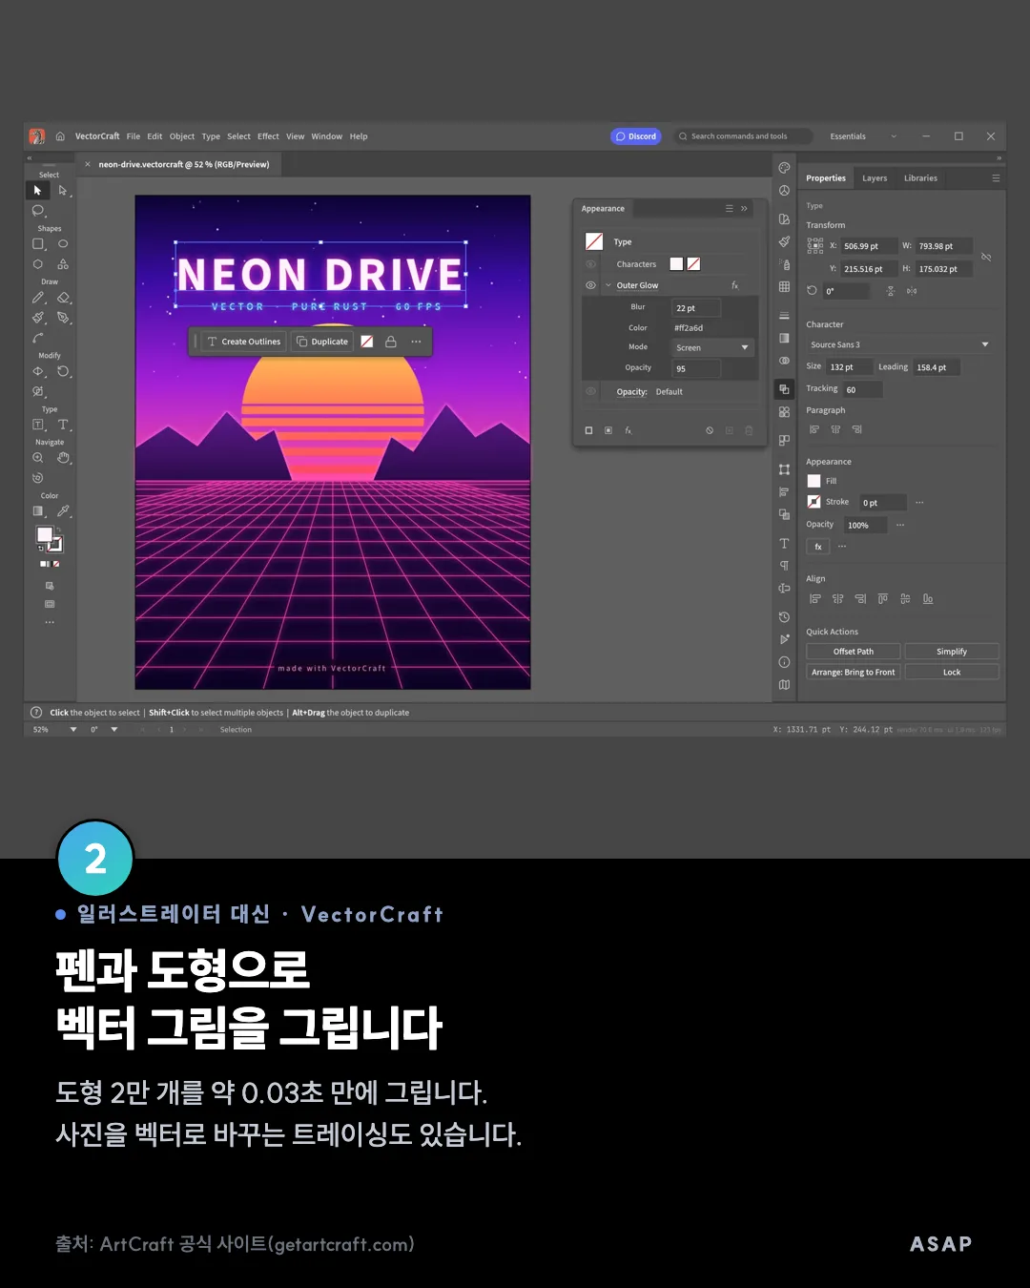The width and height of the screenshot is (1030, 1288).
Task: Click the Flip Horizontal icon in Transform
Action: pyautogui.click(x=912, y=291)
